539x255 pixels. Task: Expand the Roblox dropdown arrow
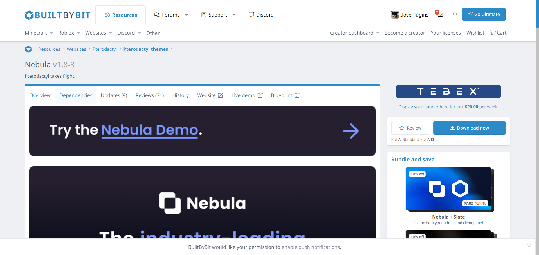[x=79, y=33]
